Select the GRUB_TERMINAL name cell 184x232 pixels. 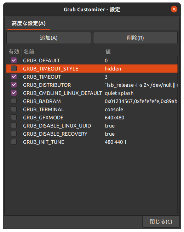tap(44, 109)
